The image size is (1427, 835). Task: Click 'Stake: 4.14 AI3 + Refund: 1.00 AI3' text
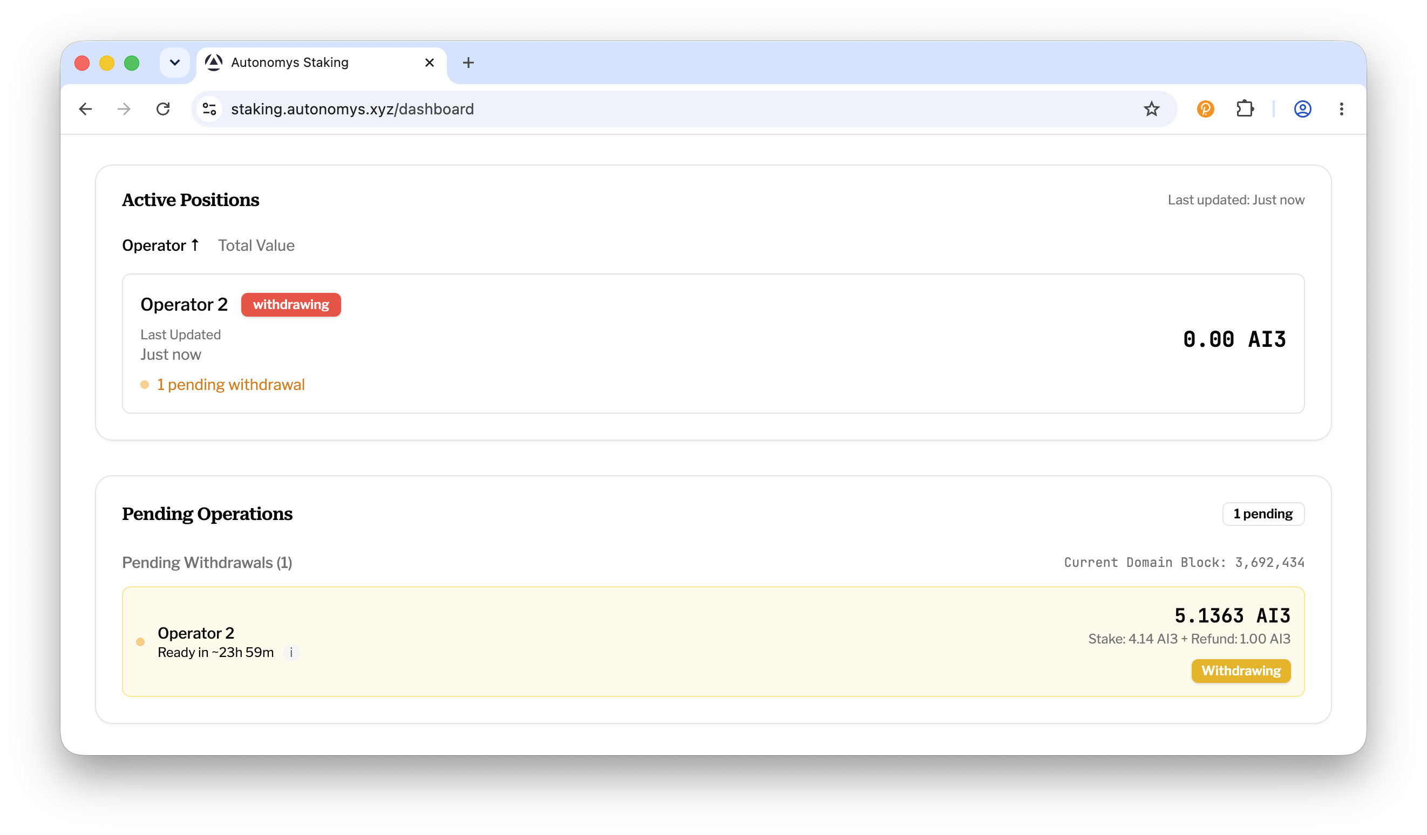tap(1189, 639)
